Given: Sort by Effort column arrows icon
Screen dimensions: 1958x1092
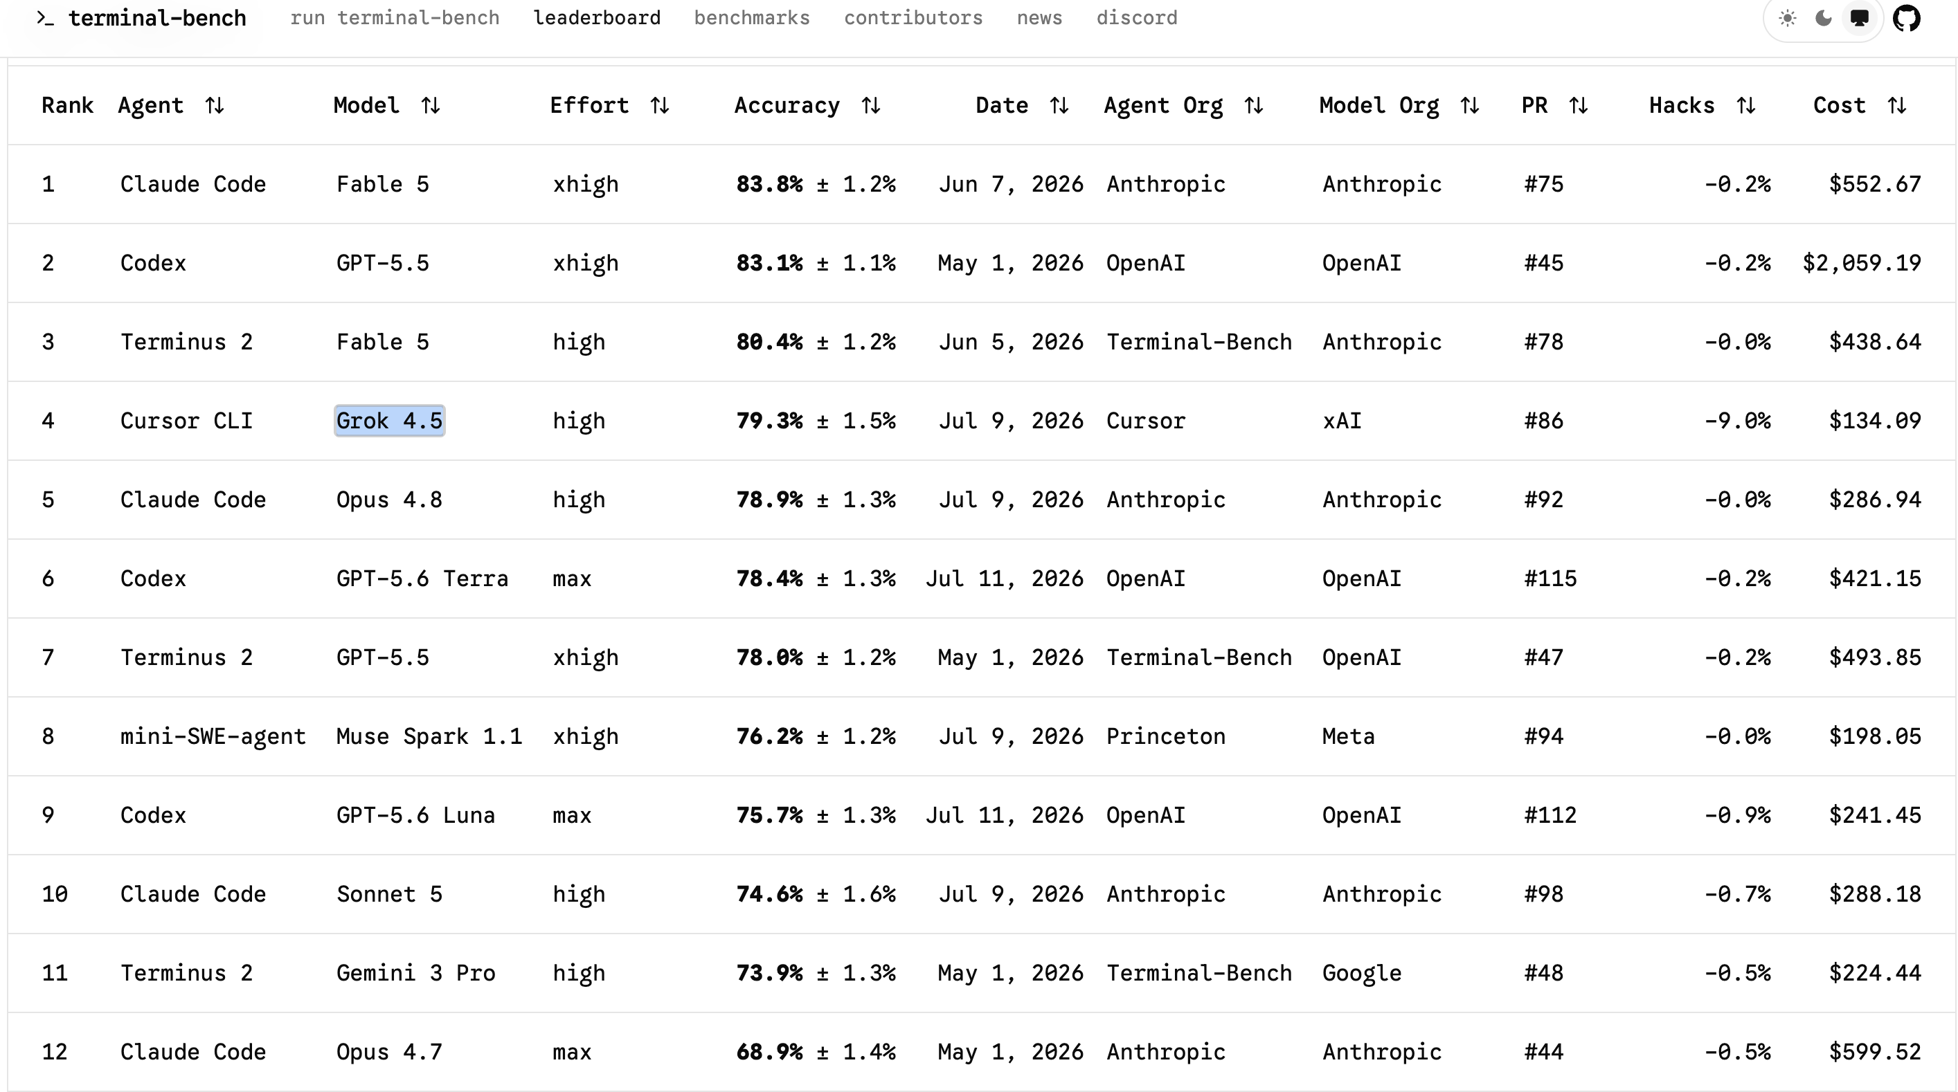Looking at the screenshot, I should [660, 106].
